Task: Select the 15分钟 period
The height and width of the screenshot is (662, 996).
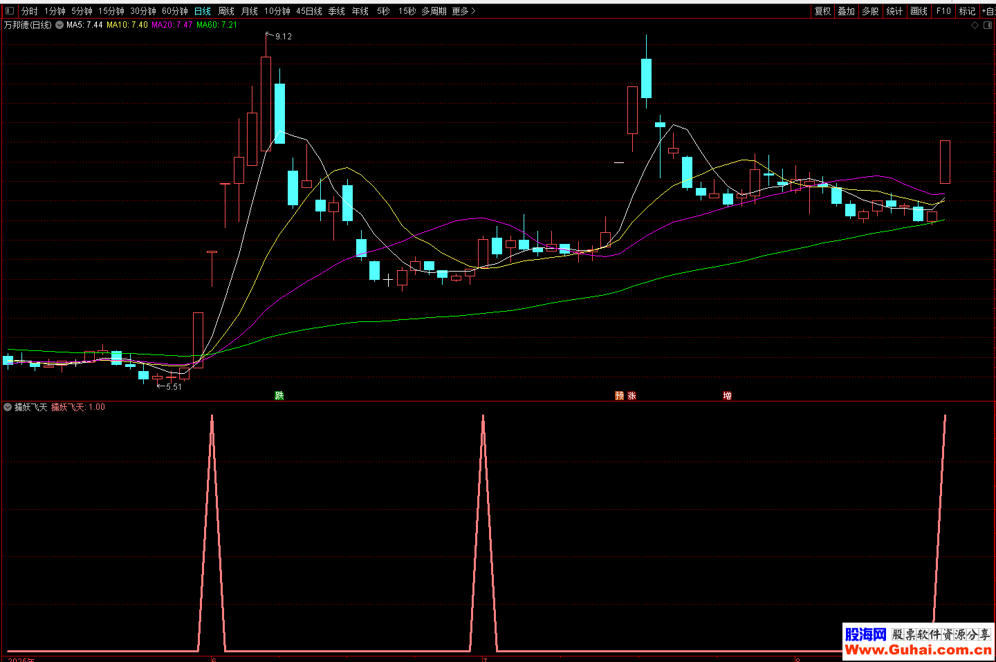Action: [111, 11]
